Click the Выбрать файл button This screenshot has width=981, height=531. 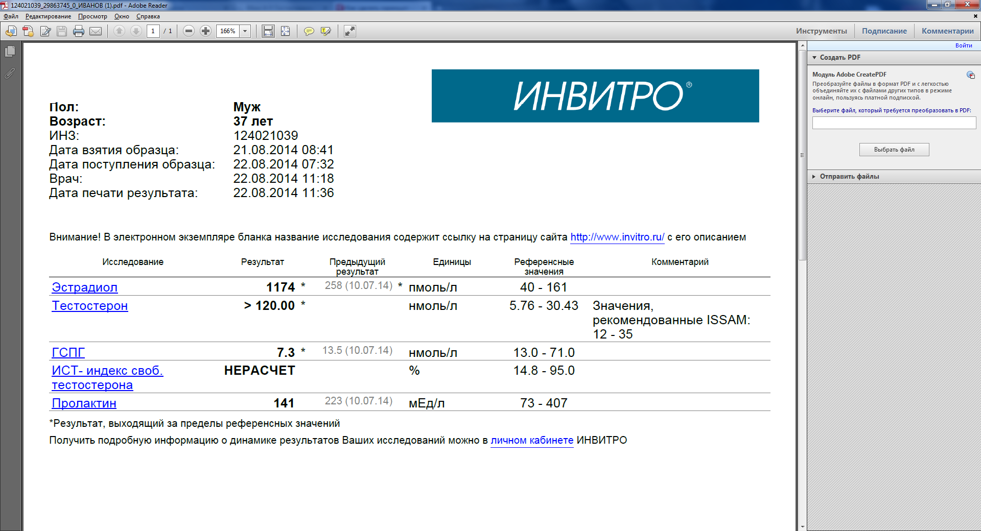pos(894,150)
